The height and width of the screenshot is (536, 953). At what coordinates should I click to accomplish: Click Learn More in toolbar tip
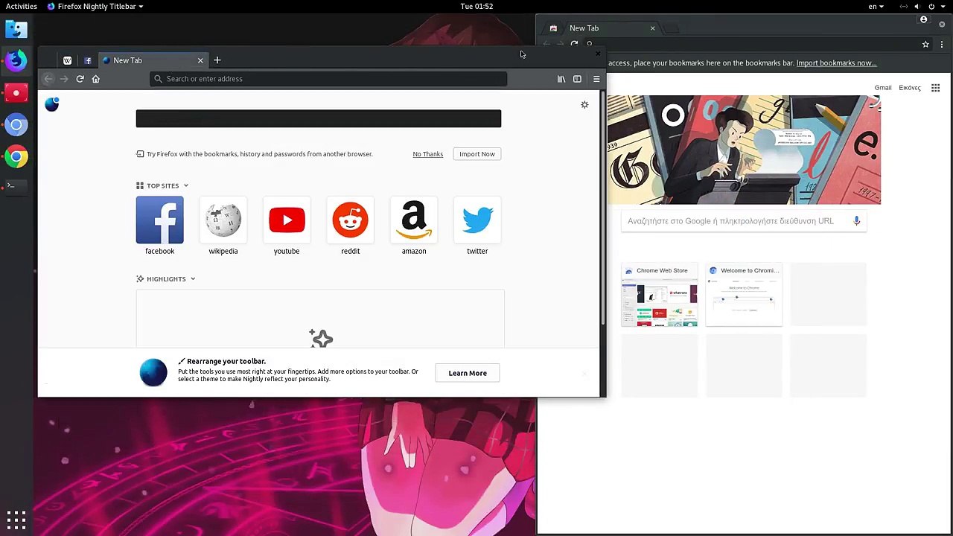pyautogui.click(x=468, y=373)
